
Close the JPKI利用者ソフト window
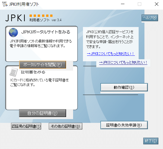click(x=156, y=4)
